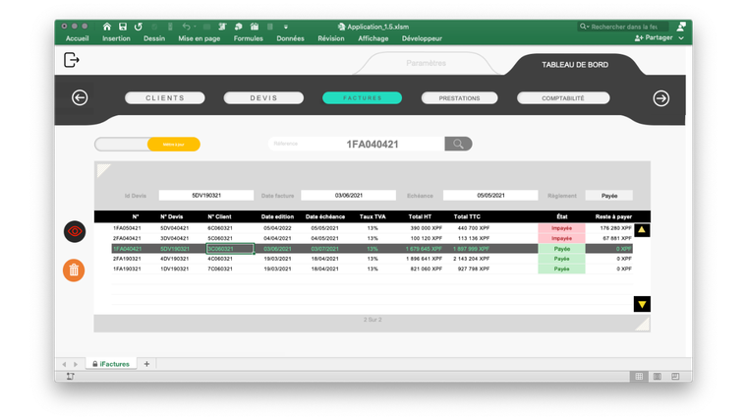Image resolution: width=747 pixels, height=420 pixels.
Task: Open the Accueil ribbon tab
Action: pos(78,38)
